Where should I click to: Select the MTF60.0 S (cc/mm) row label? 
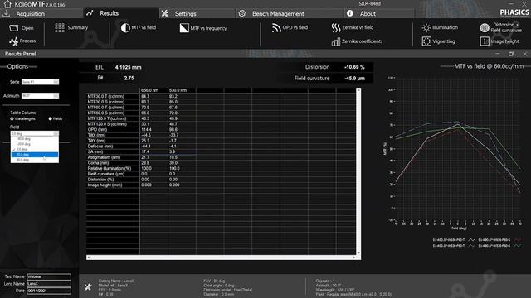[106, 113]
